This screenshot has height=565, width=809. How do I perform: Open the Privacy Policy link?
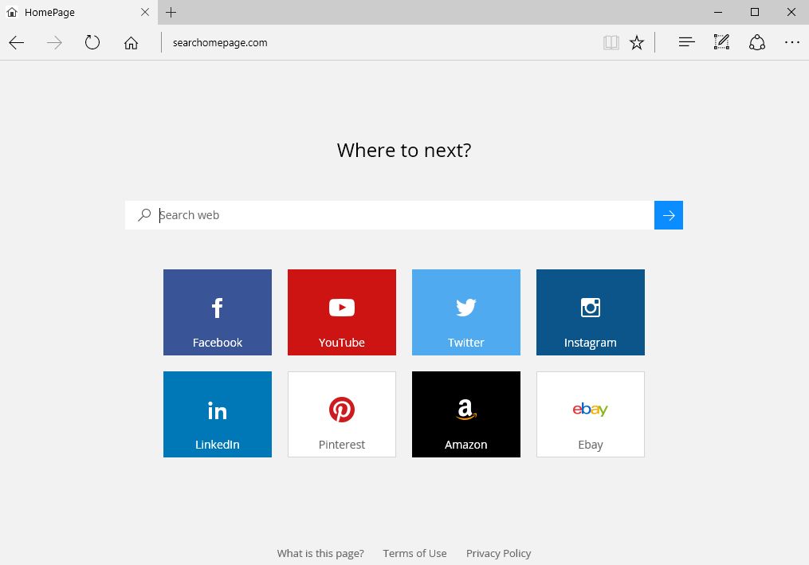coord(498,553)
